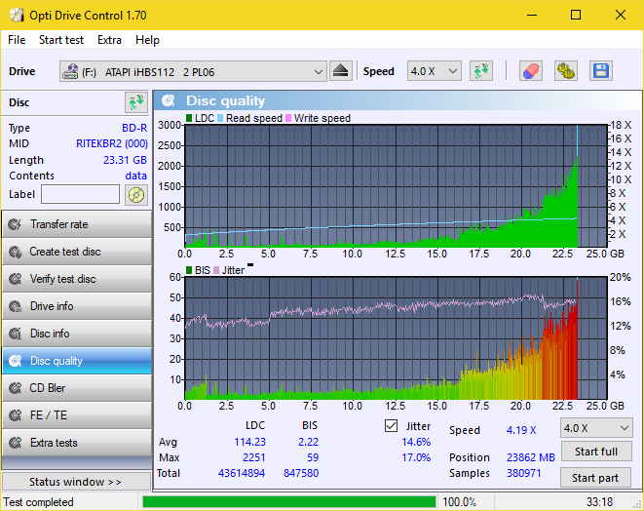The height and width of the screenshot is (511, 644).
Task: Click the eraser icon in toolbar
Action: (530, 71)
